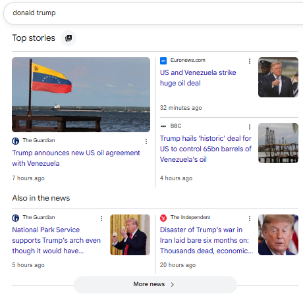Click the More news button
Viewport: 303px width, 298px height.
tap(155, 284)
